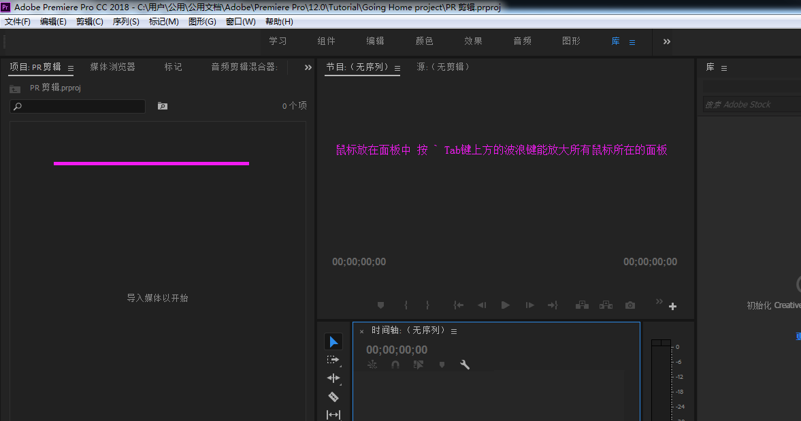801x421 pixels.
Task: Click the right program monitor duration timecode
Action: pos(651,262)
